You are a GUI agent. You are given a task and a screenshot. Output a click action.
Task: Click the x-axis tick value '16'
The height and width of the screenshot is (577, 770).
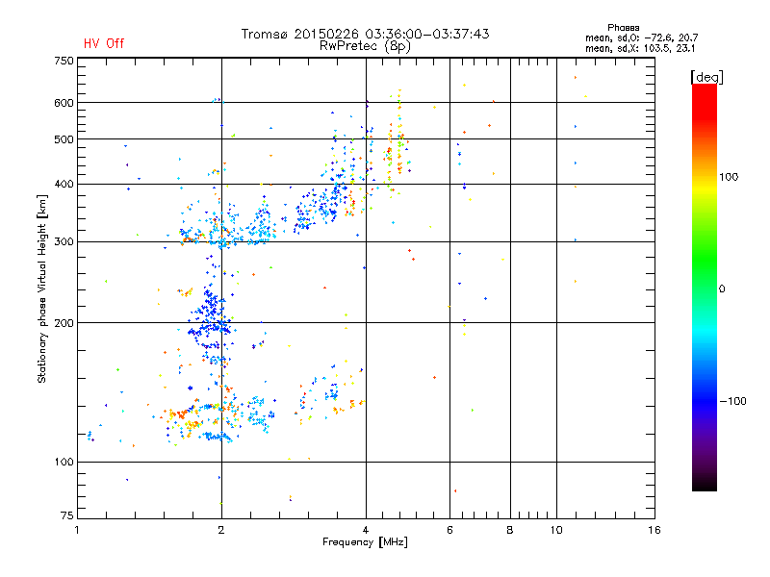[654, 530]
